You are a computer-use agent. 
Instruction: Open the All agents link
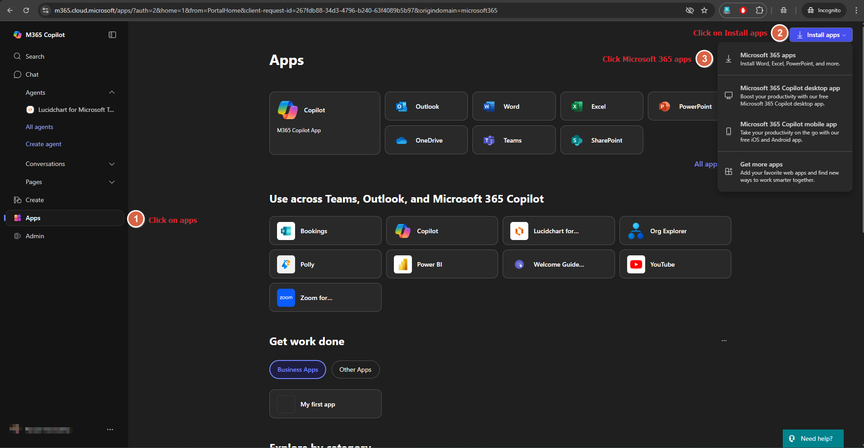coord(39,127)
